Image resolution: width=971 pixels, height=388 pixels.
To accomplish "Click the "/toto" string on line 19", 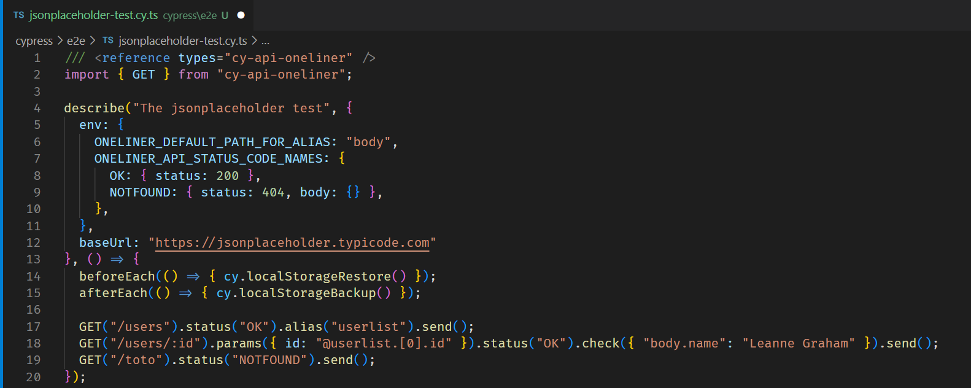I will pos(136,360).
